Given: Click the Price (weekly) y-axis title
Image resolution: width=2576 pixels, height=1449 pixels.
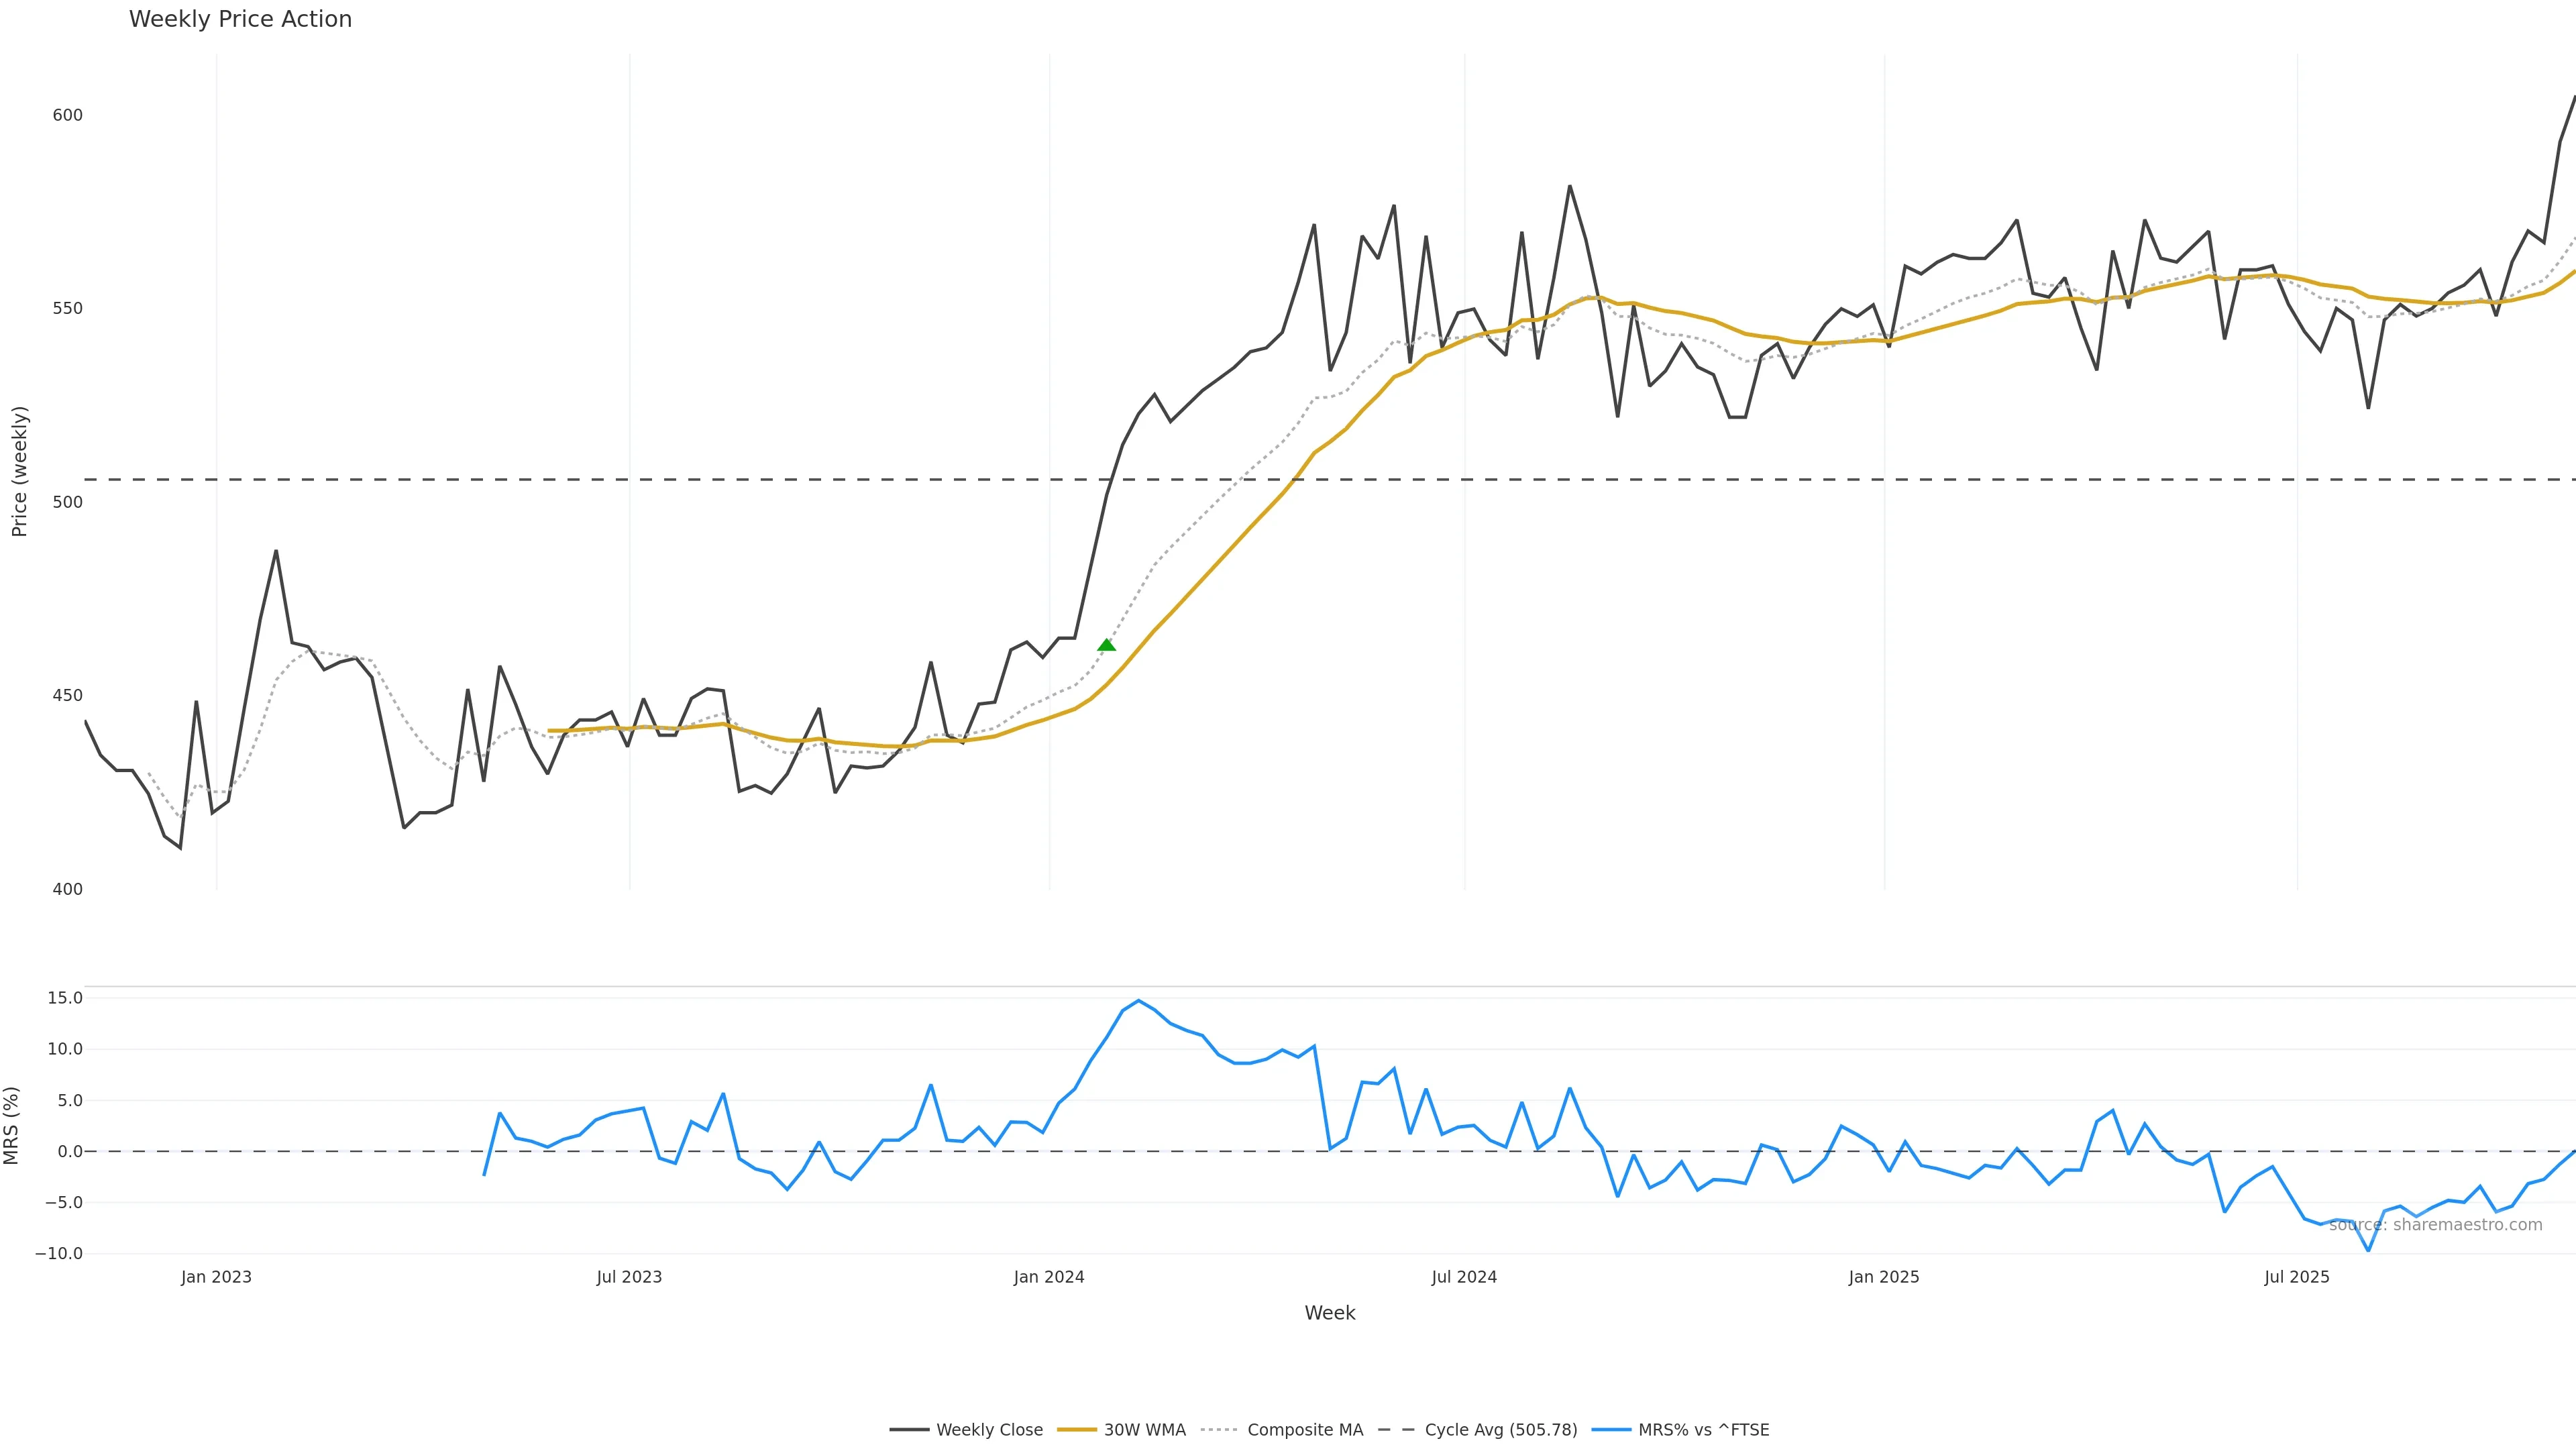Looking at the screenshot, I should pyautogui.click(x=19, y=471).
